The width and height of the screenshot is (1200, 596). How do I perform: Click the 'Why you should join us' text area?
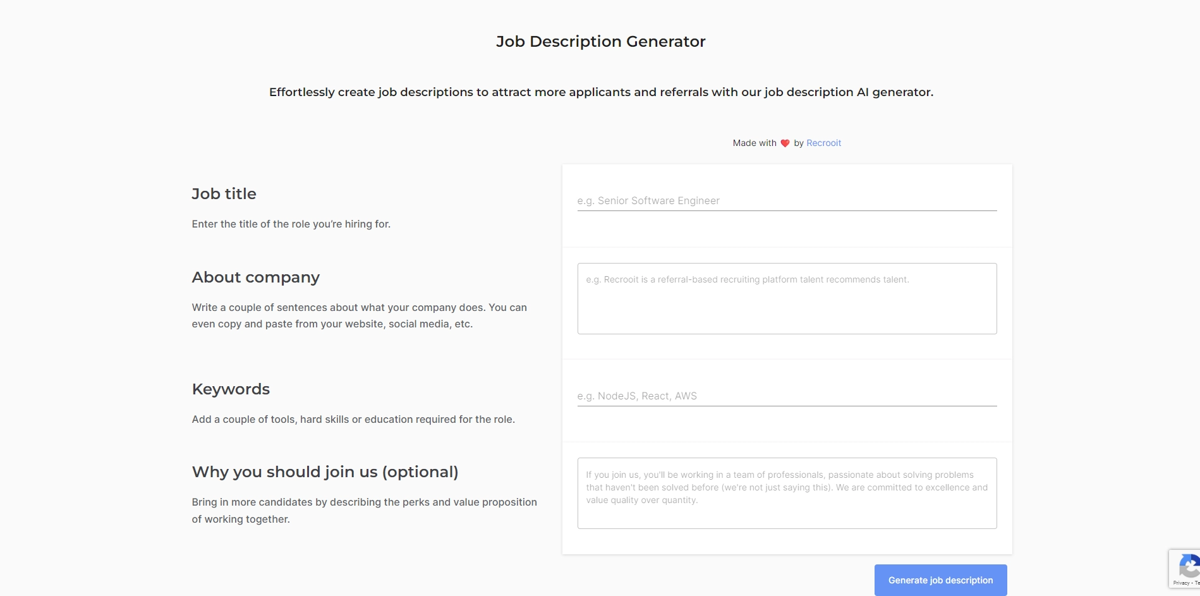tap(787, 493)
